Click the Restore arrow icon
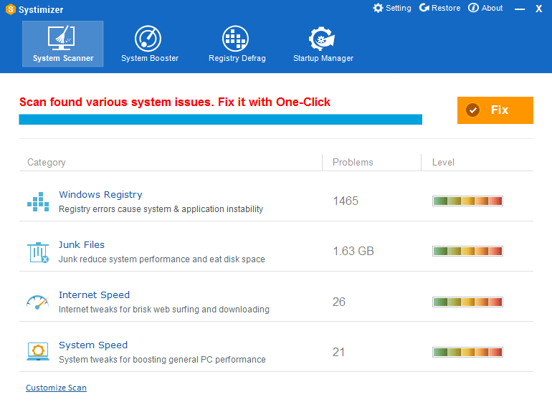The width and height of the screenshot is (552, 407). pos(424,8)
